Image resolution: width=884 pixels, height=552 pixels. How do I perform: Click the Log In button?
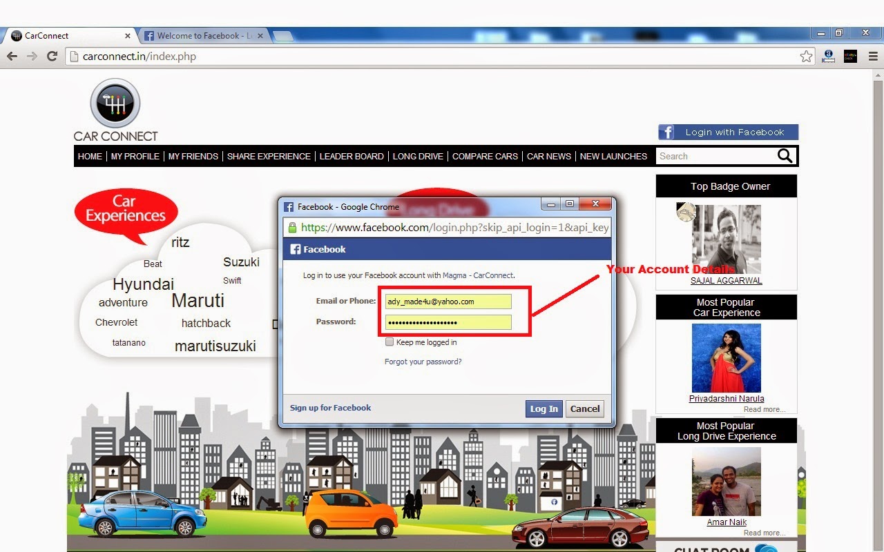544,408
